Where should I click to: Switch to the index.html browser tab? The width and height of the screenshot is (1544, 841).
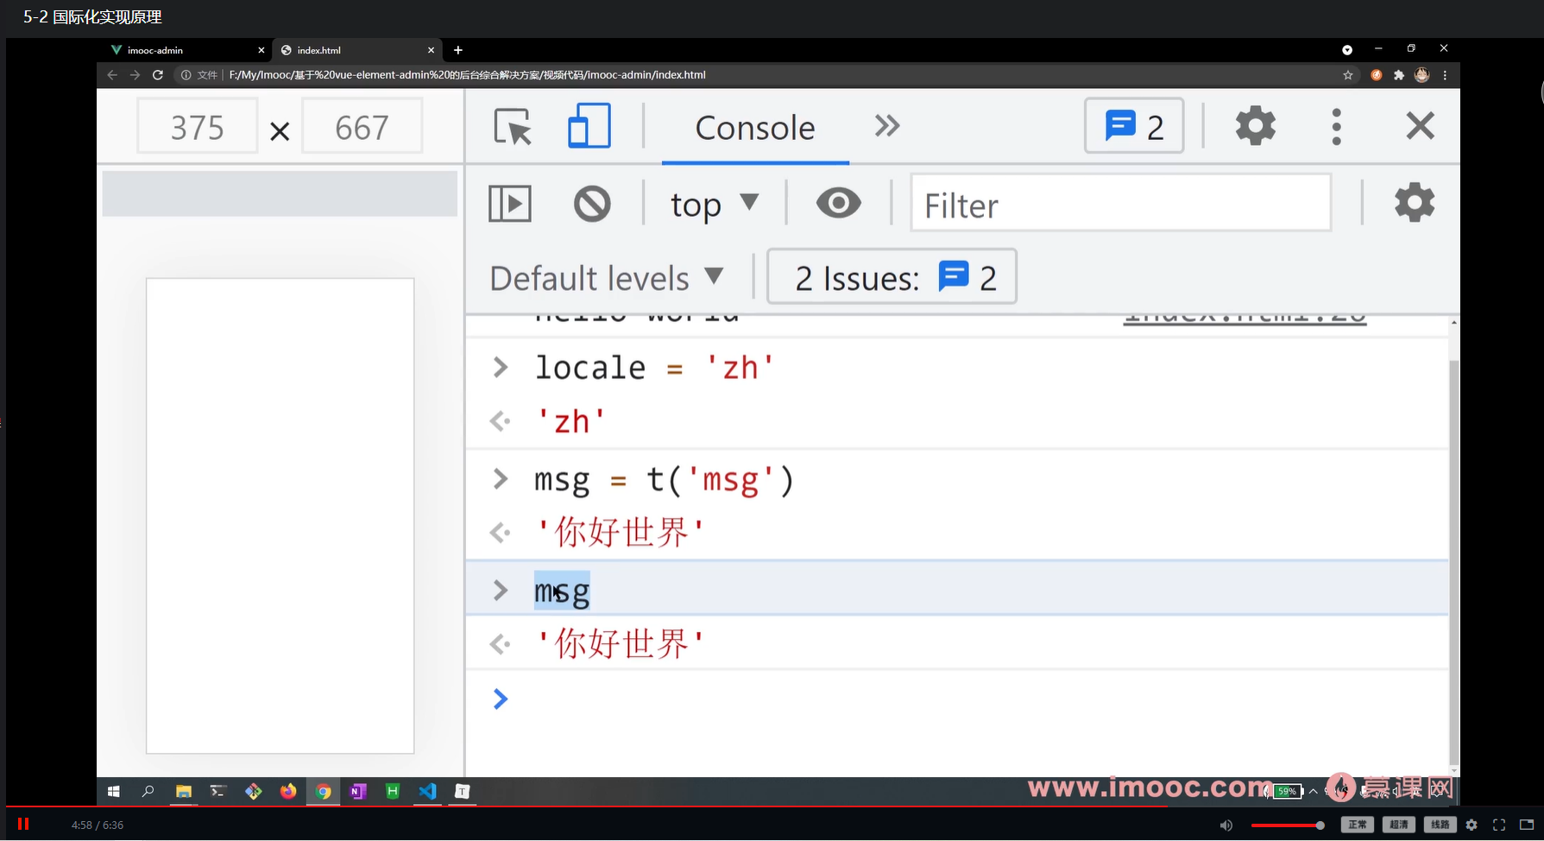356,50
